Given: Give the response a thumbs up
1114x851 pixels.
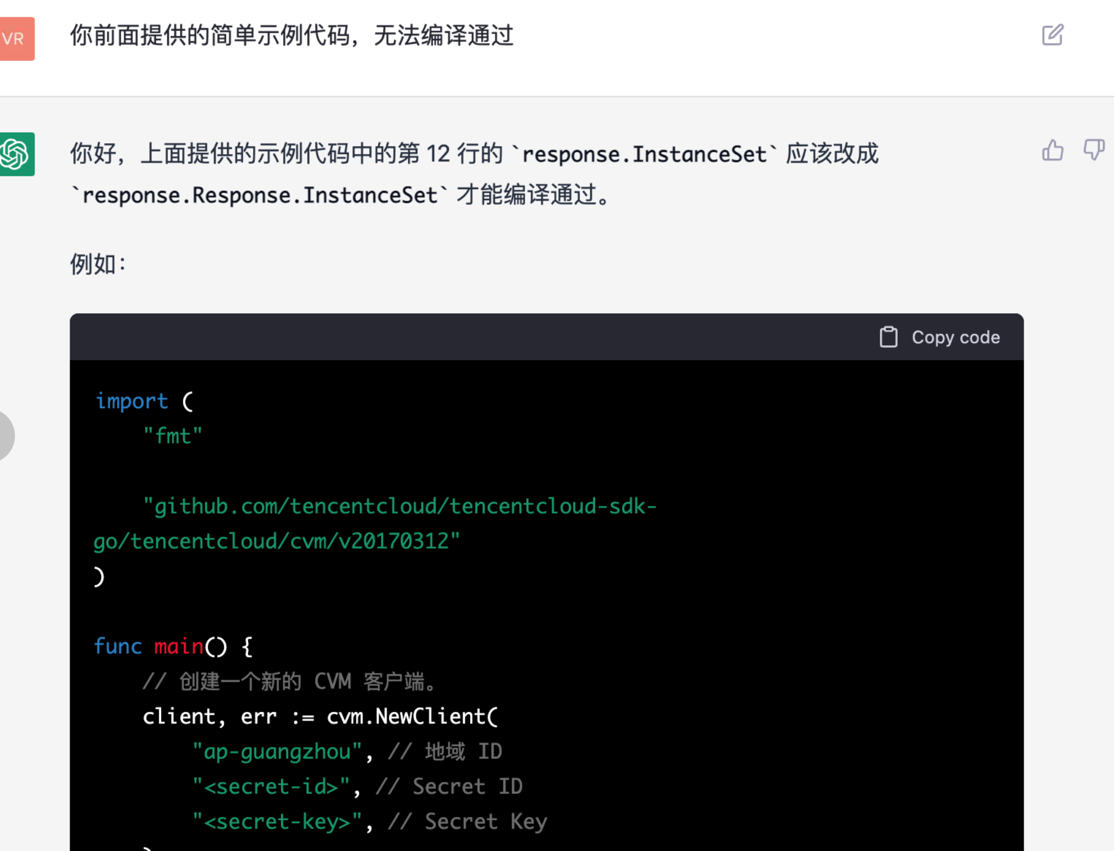Looking at the screenshot, I should click(1052, 151).
